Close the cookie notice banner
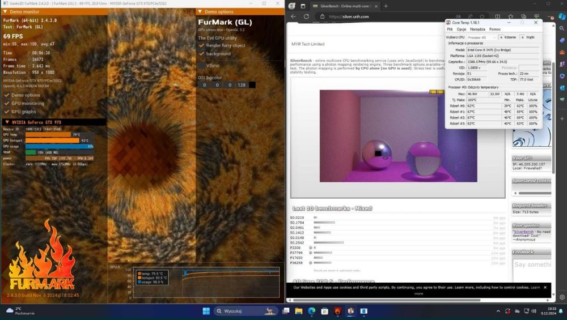Image resolution: width=567 pixels, height=320 pixels. click(x=545, y=288)
